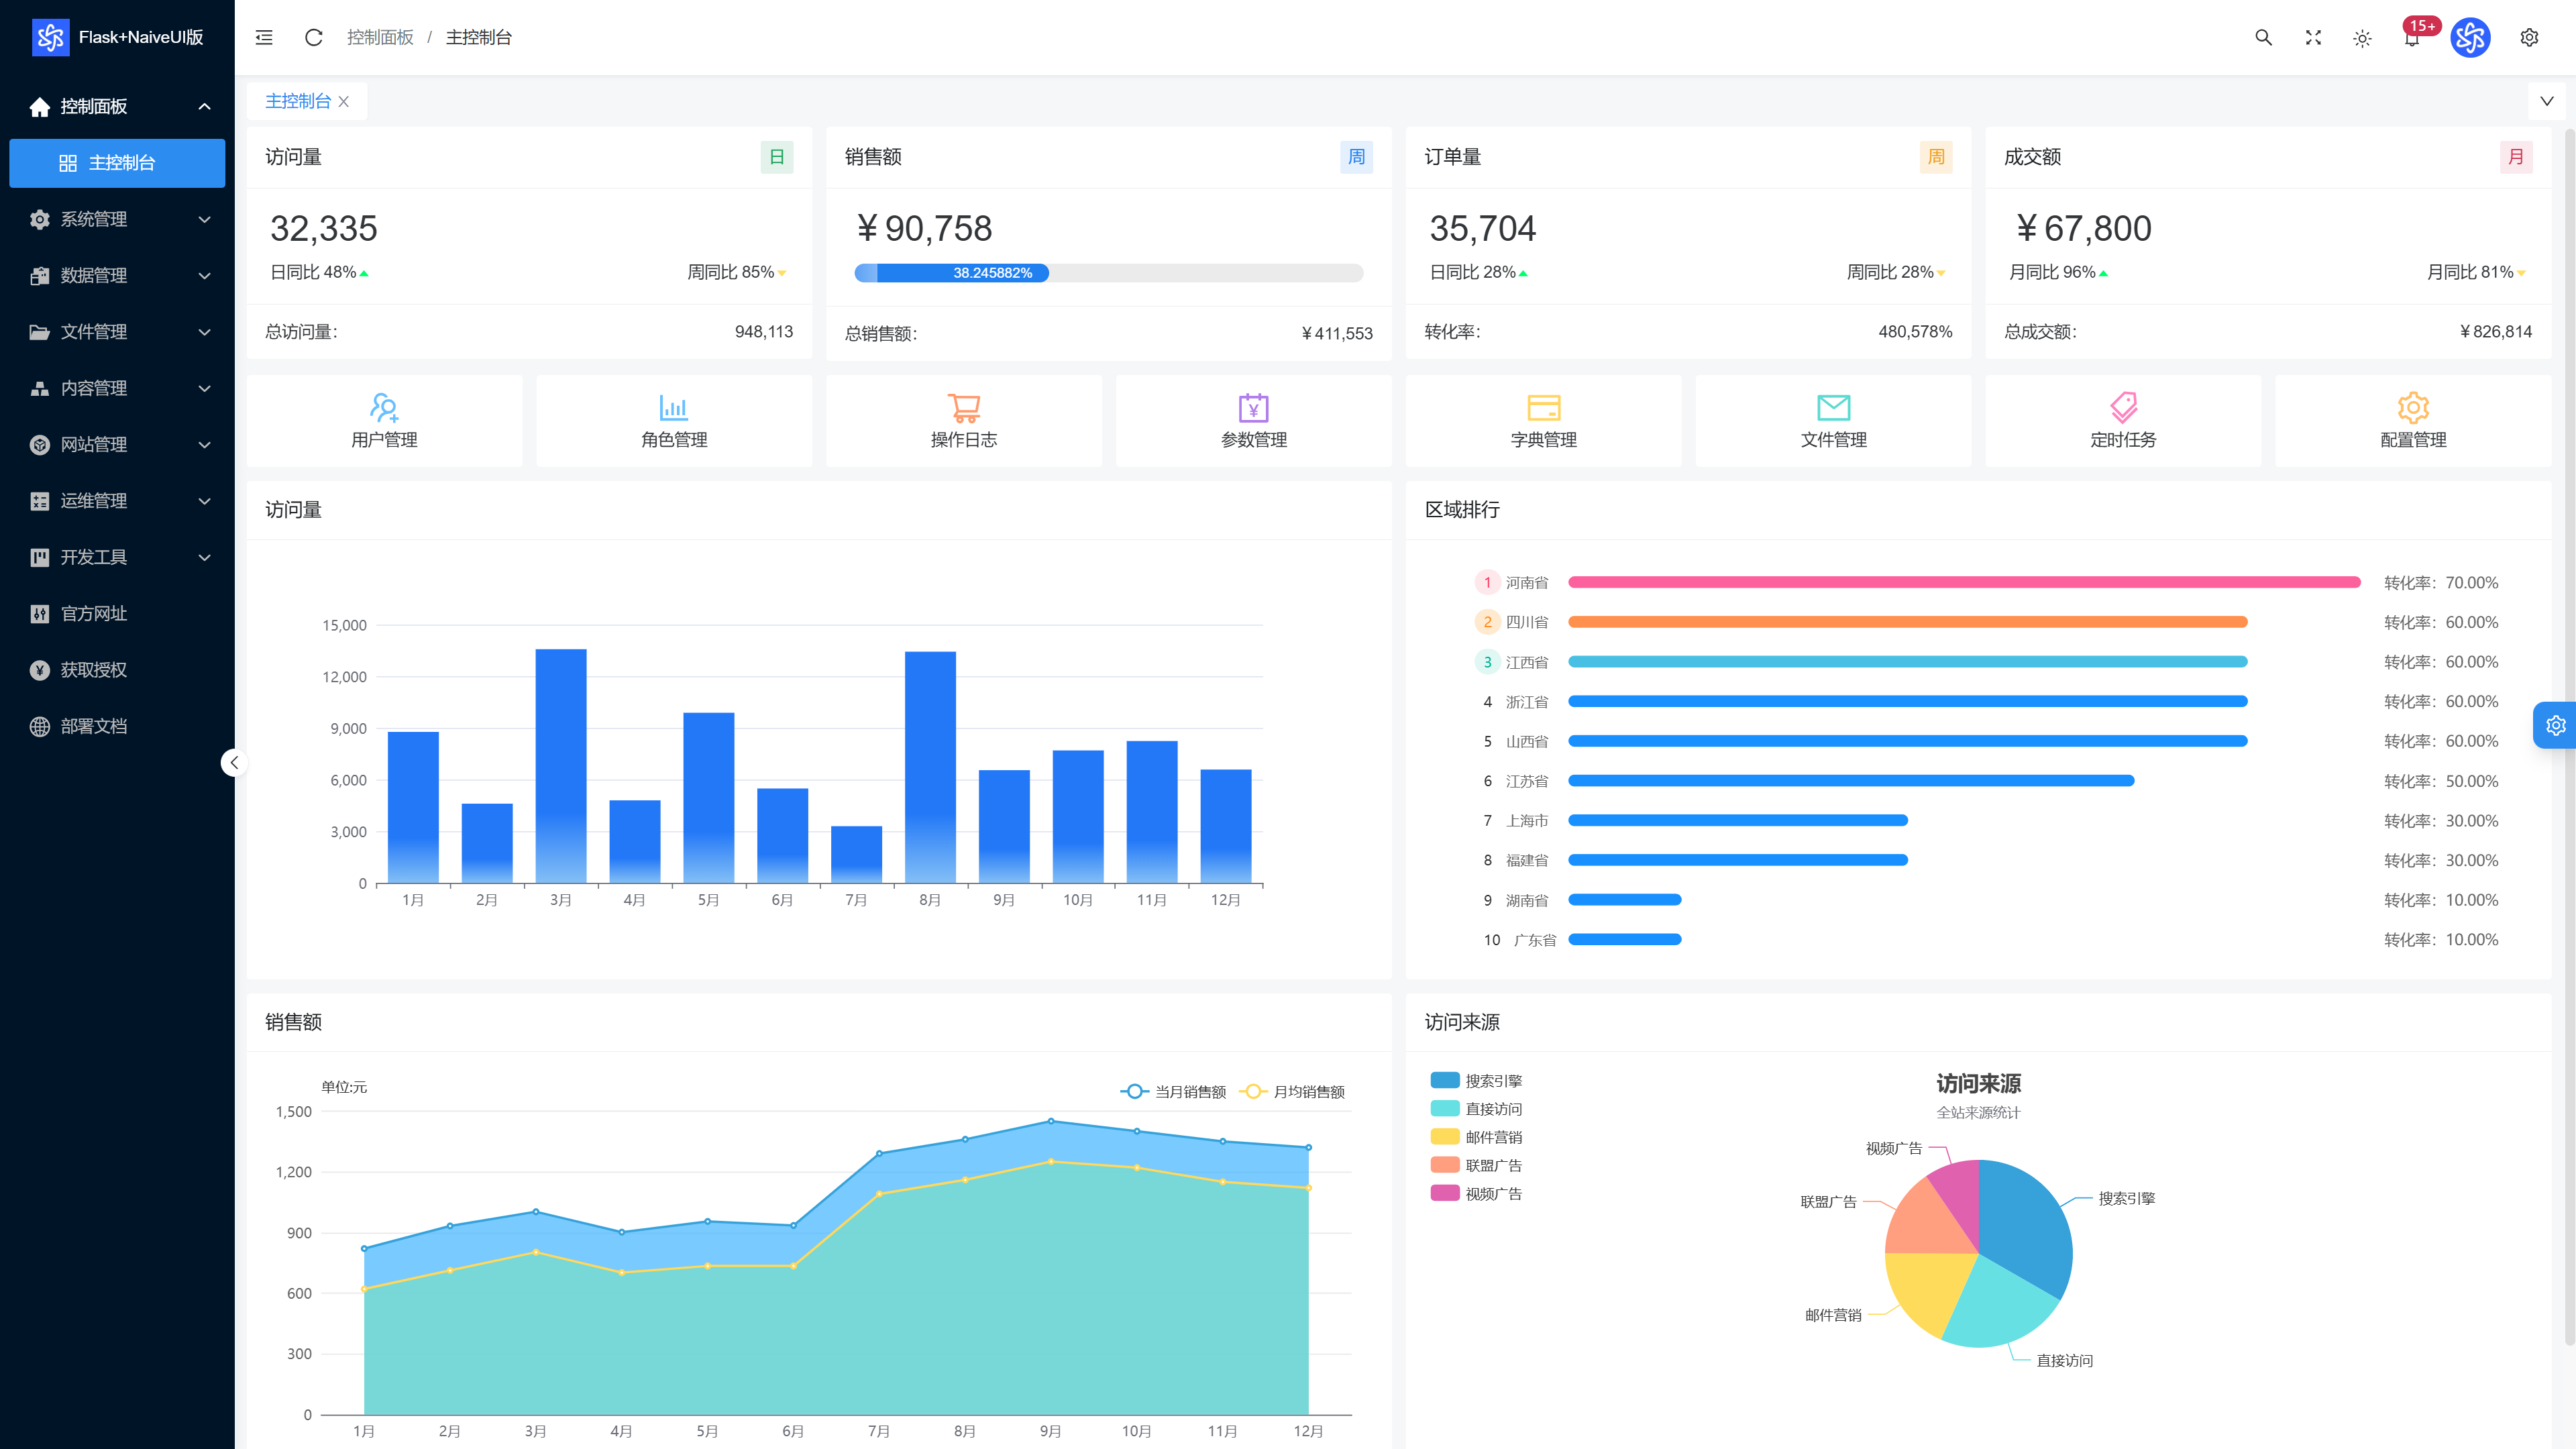Select 主控制台 in the sidebar
The image size is (2576, 1449).
tap(117, 163)
